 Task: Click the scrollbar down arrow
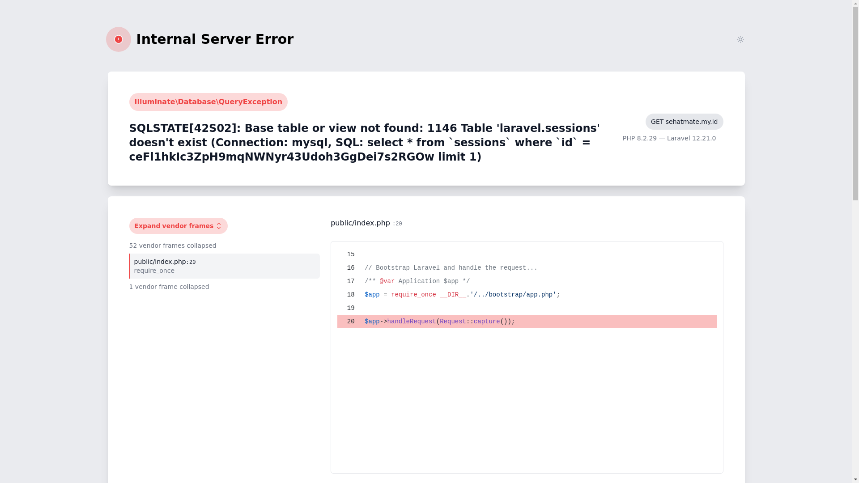coord(855,479)
